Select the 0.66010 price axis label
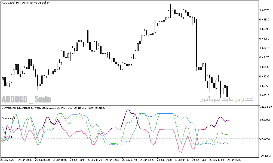The width and height of the screenshot is (273, 163). [265, 95]
